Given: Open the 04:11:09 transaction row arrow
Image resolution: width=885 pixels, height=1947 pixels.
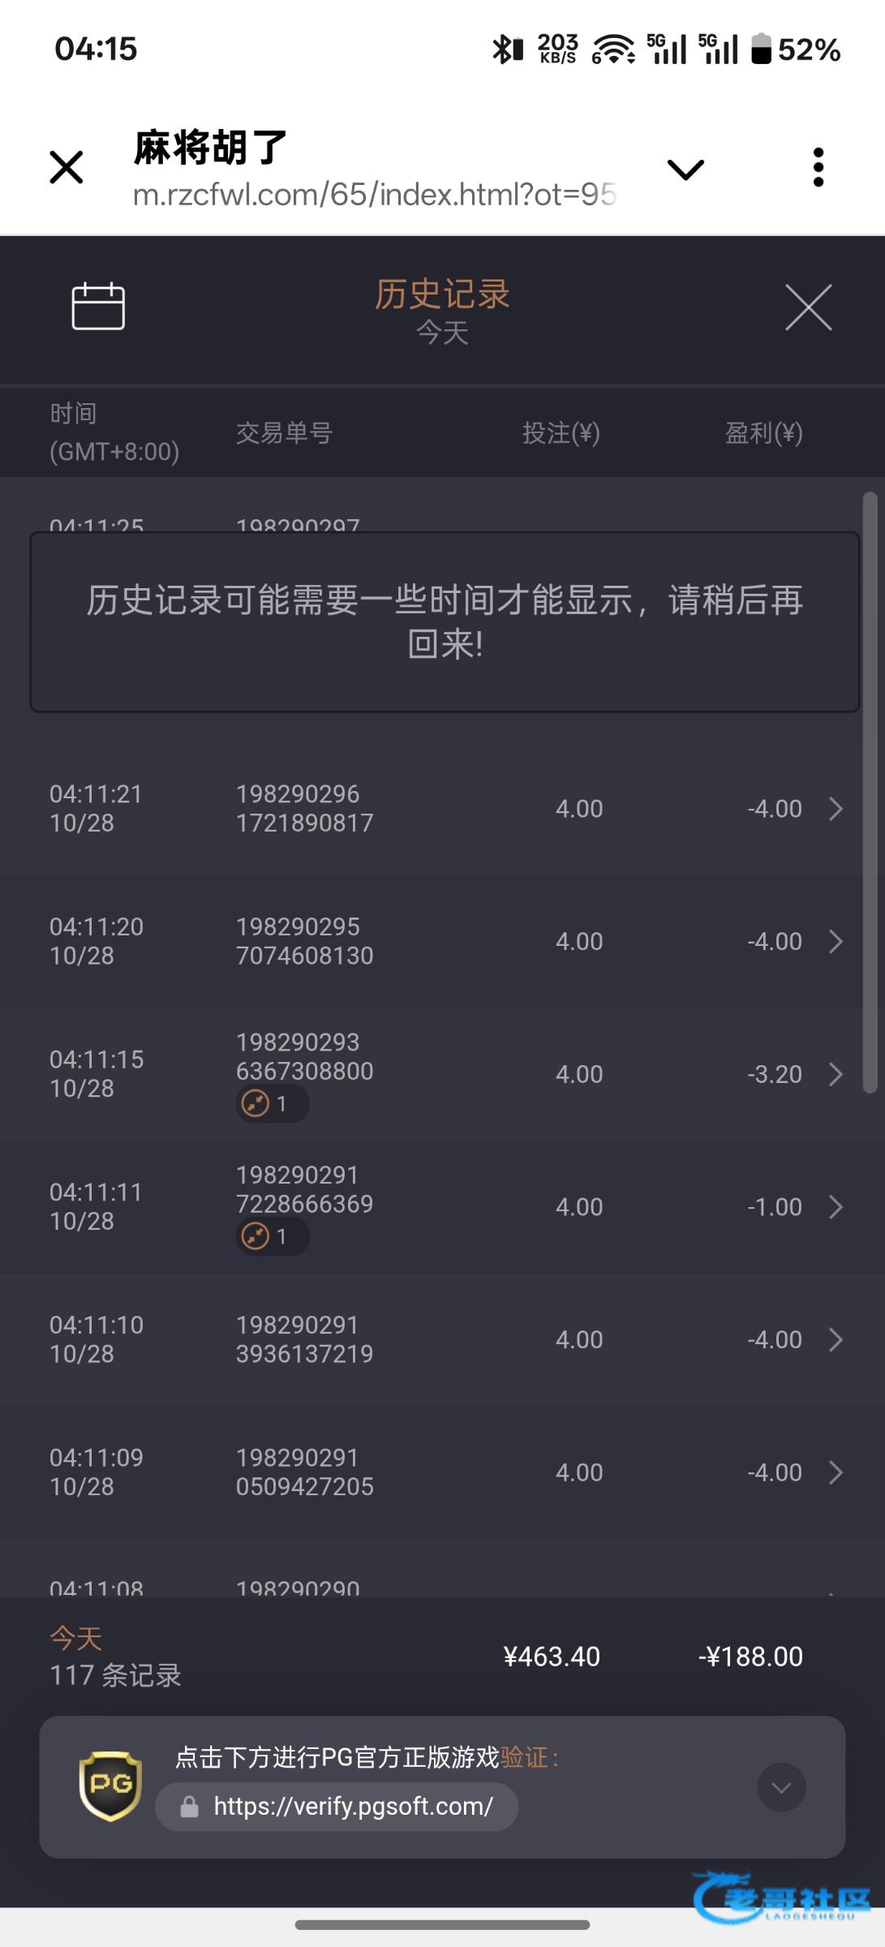Looking at the screenshot, I should 836,1472.
